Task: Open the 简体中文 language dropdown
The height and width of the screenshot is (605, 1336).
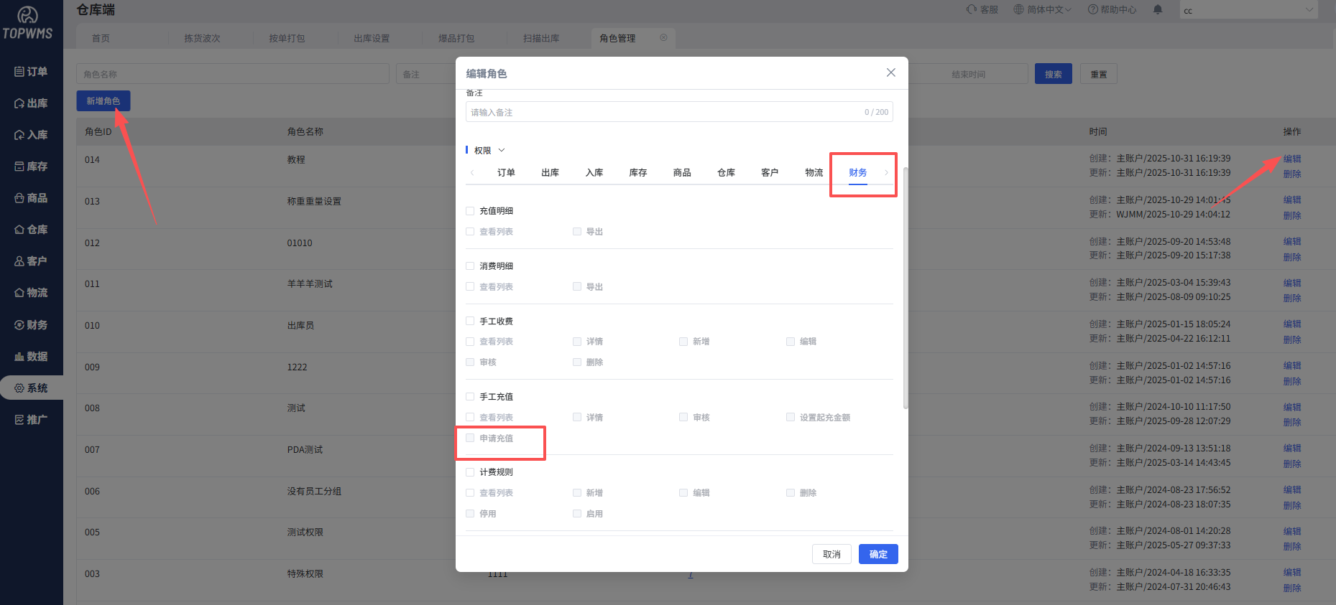Action: point(1043,9)
